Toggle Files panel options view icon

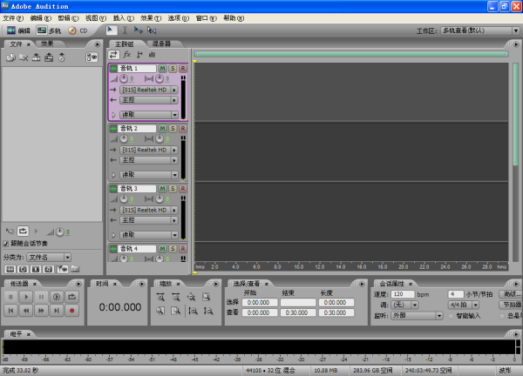pos(92,57)
